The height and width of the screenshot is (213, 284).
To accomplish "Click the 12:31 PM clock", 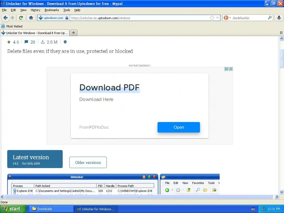I will coord(274,209).
